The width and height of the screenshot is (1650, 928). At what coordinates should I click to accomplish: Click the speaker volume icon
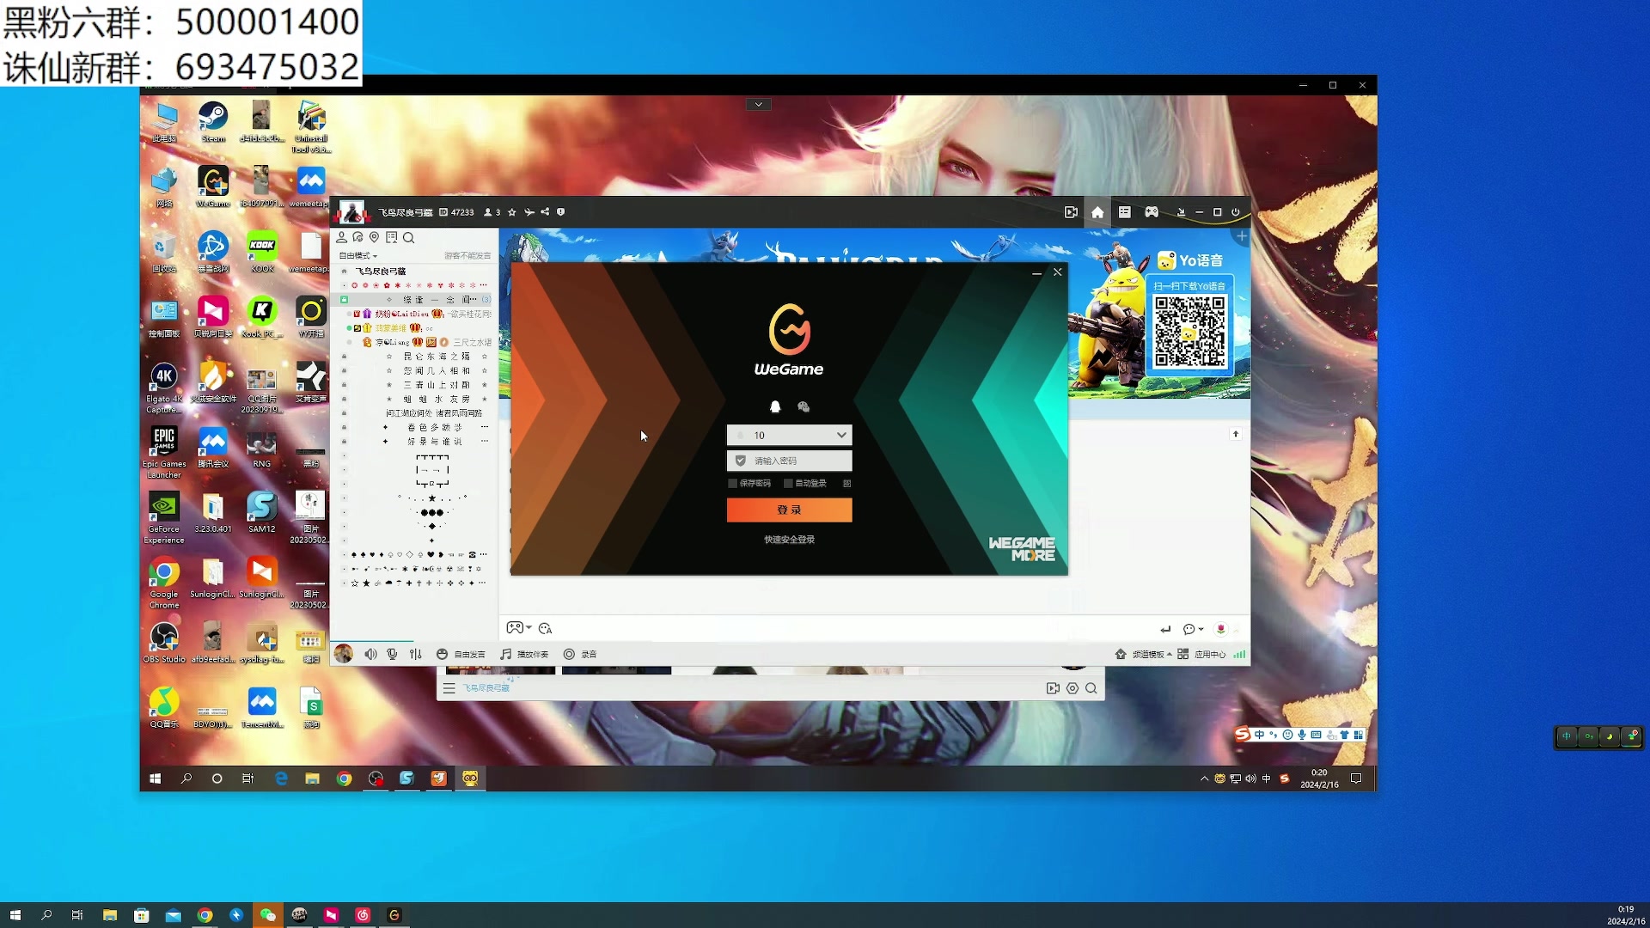tap(370, 654)
